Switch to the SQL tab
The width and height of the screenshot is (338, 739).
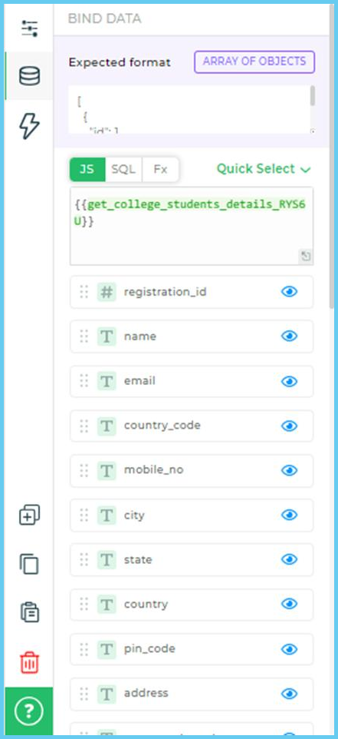click(x=123, y=170)
